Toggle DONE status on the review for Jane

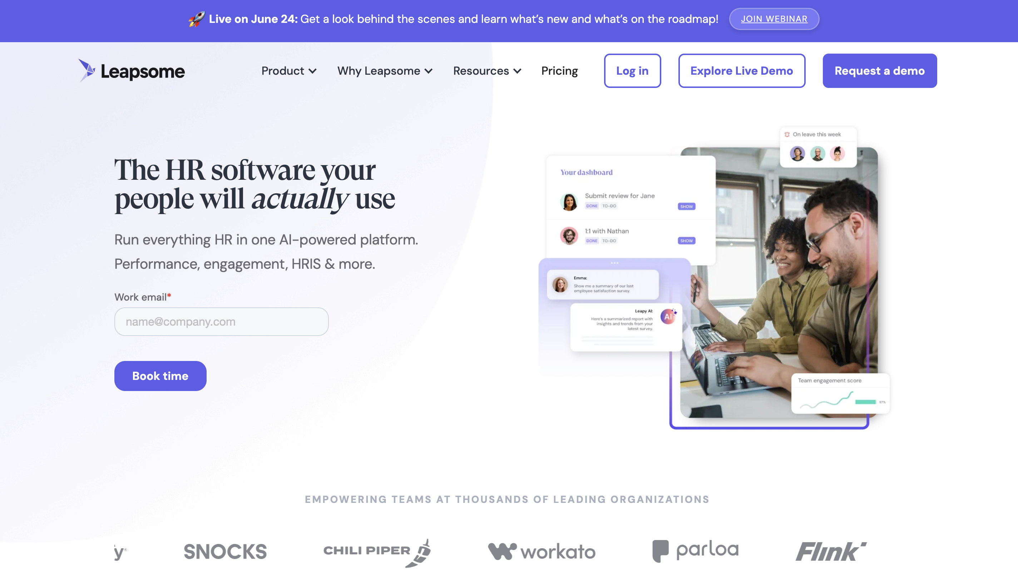592,206
